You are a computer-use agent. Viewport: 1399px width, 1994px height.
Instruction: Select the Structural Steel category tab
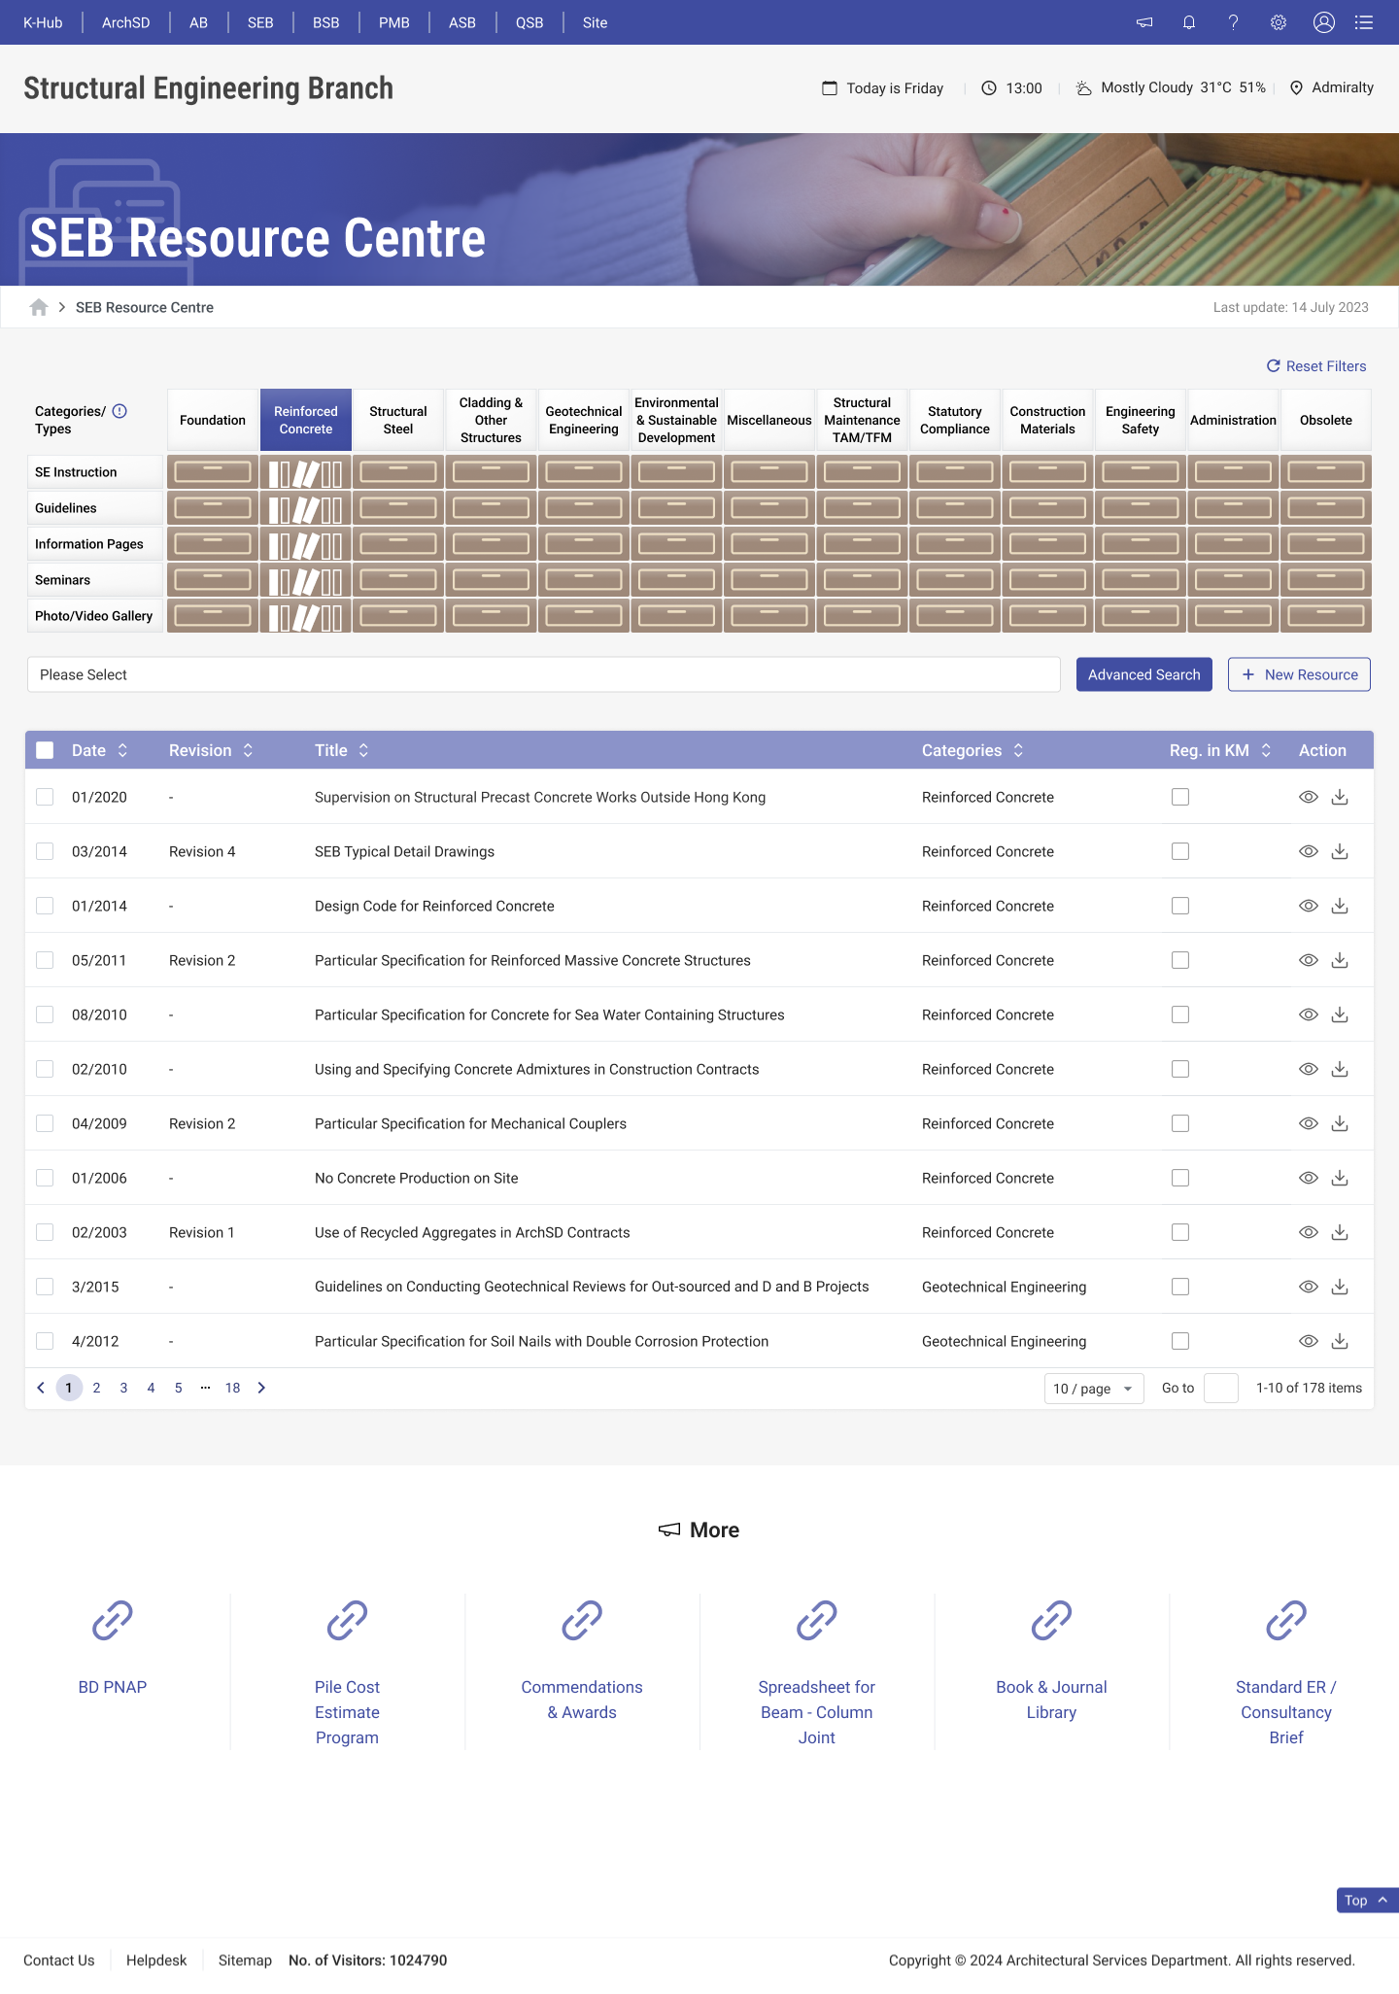pos(398,420)
